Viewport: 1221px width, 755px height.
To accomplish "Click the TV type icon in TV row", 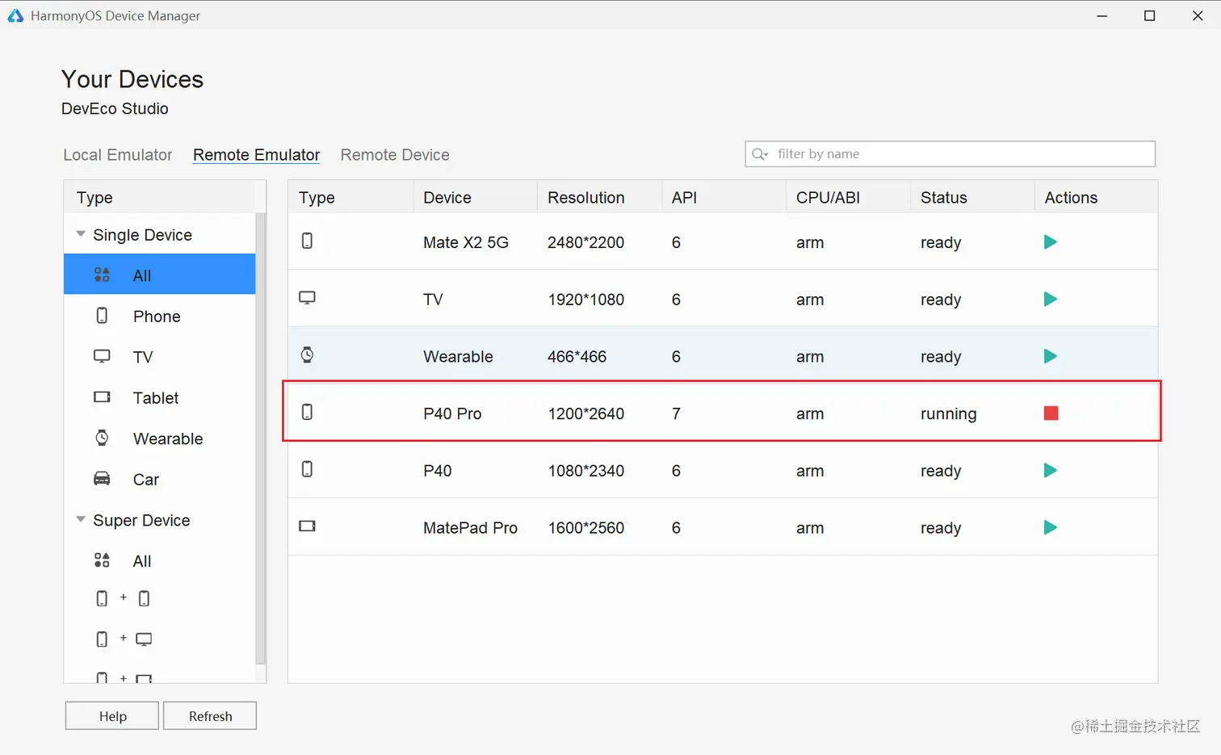I will click(x=307, y=298).
